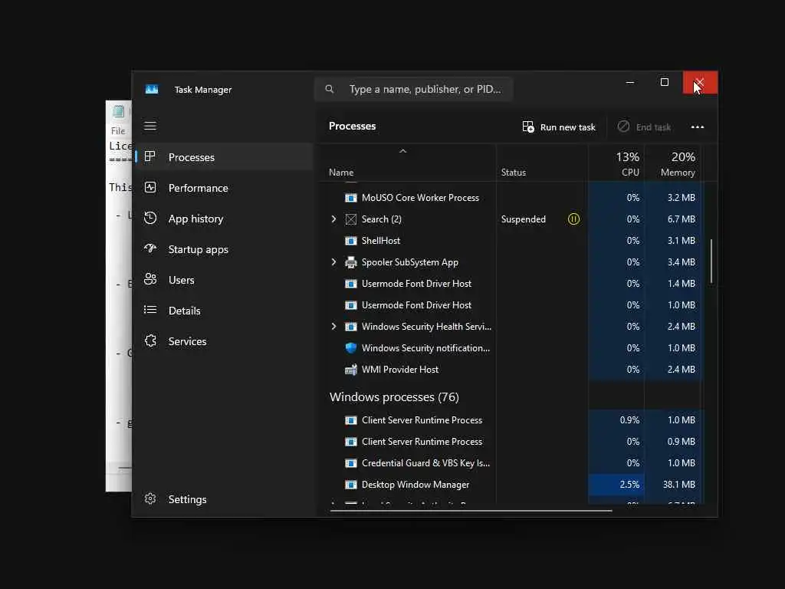Switch to the Details tab
The height and width of the screenshot is (589, 785).
[225, 310]
